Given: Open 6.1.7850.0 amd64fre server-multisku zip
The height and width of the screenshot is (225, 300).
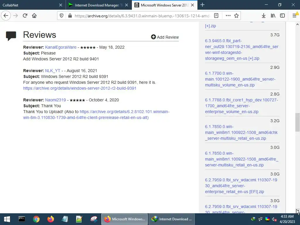Looking at the screenshot, I should tap(242, 159).
